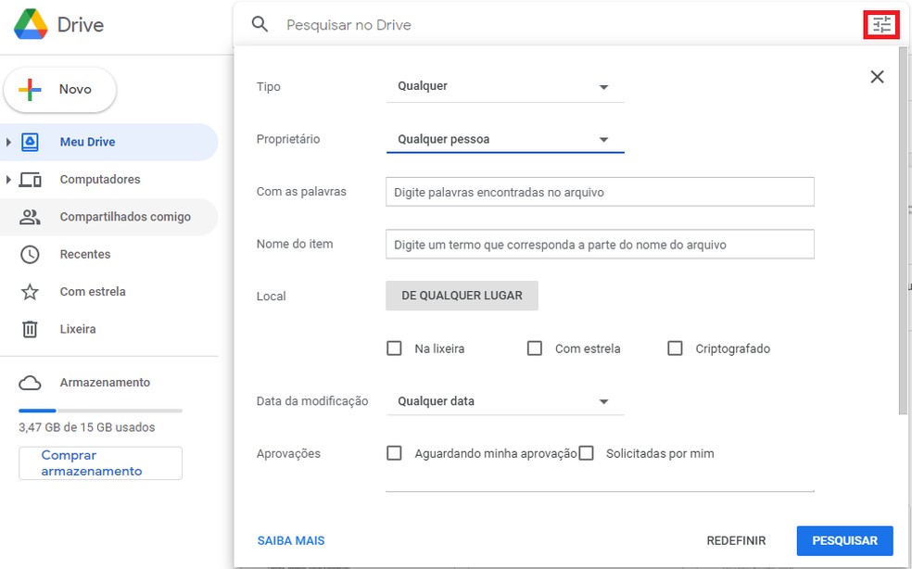Viewport: 912px width, 569px height.
Task: Open the Data da modificação dropdown
Action: (505, 401)
